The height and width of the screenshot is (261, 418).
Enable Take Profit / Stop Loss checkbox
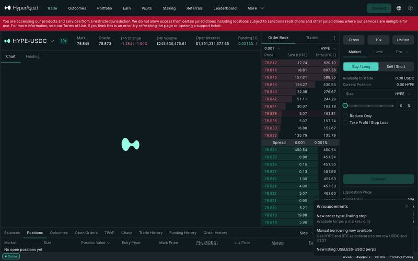click(x=345, y=123)
